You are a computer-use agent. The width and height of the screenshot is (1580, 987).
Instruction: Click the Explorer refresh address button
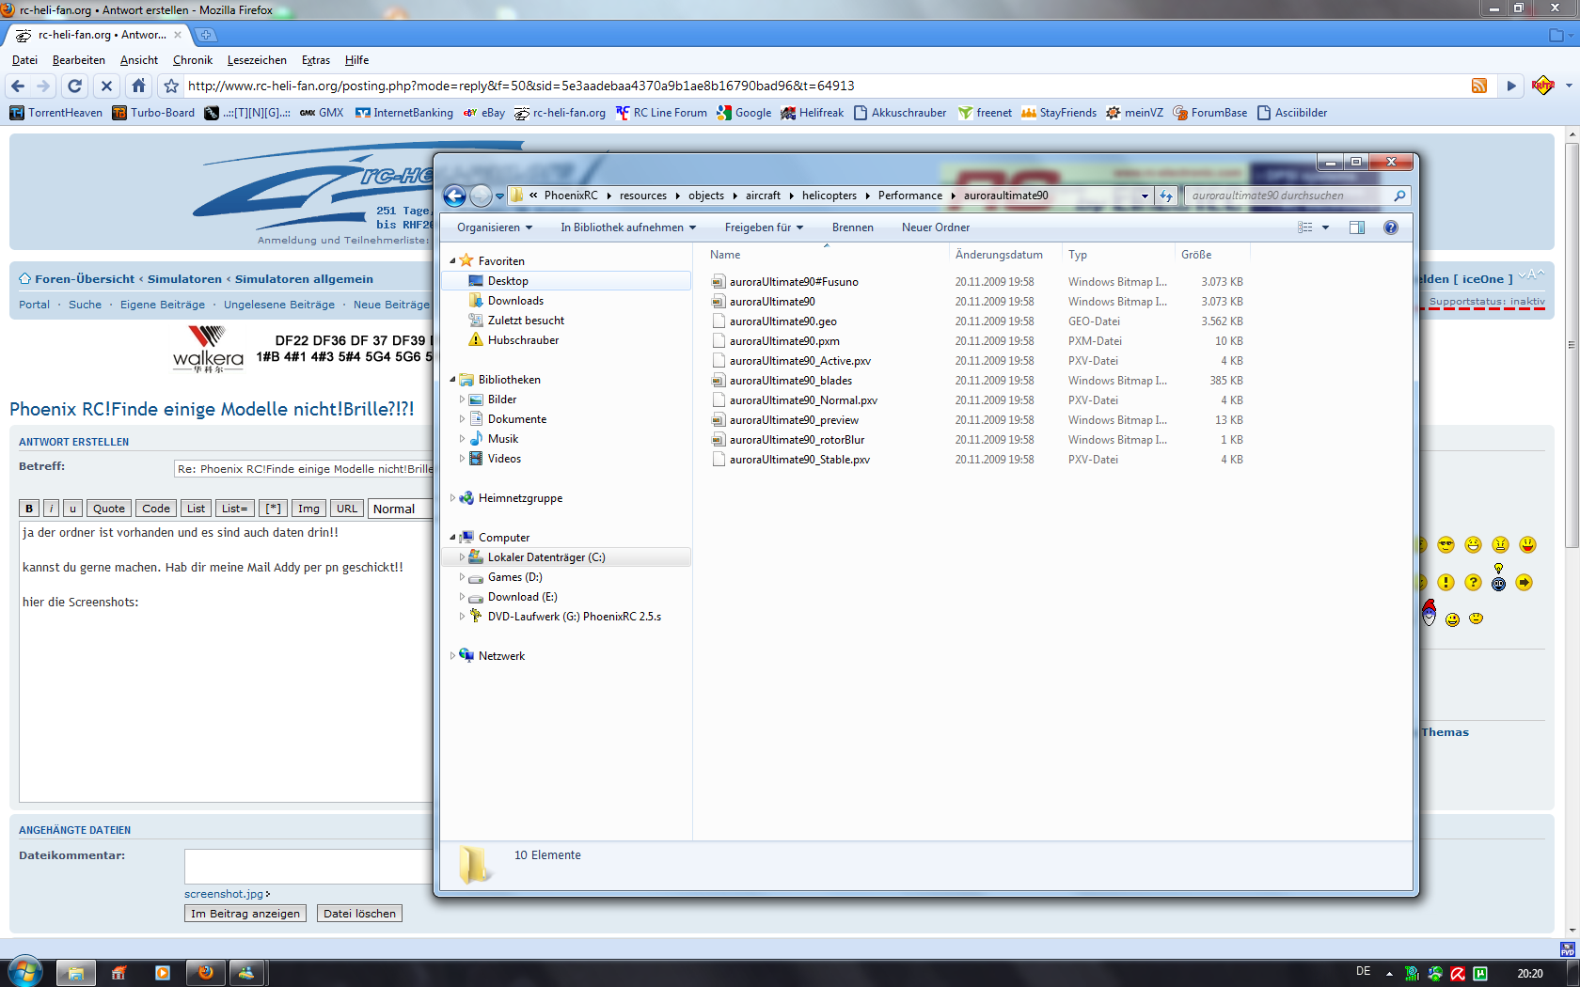pos(1166,196)
